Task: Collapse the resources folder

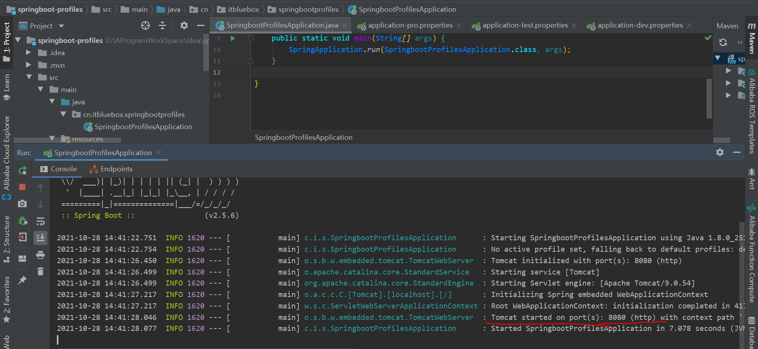Action: pyautogui.click(x=52, y=139)
